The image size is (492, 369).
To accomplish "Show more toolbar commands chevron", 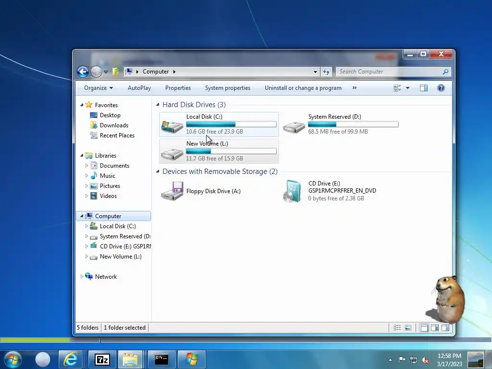I will tap(355, 88).
